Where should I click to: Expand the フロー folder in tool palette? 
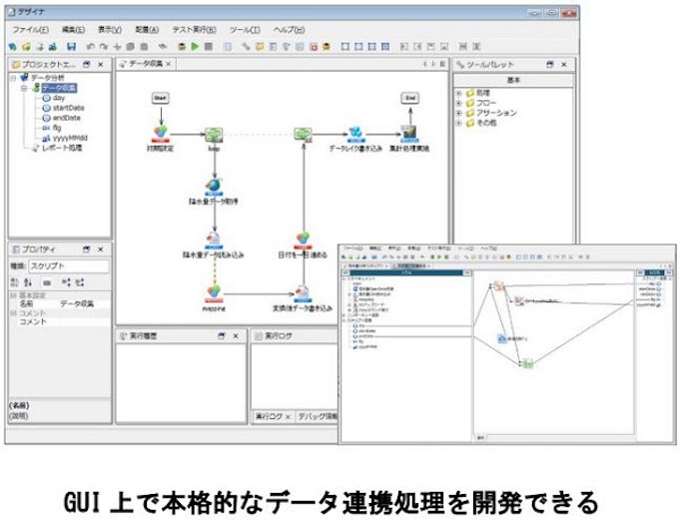(458, 102)
